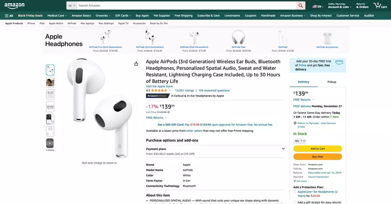Visit the Apple Store link
The width and height of the screenshot is (391, 204).
coord(159,86)
